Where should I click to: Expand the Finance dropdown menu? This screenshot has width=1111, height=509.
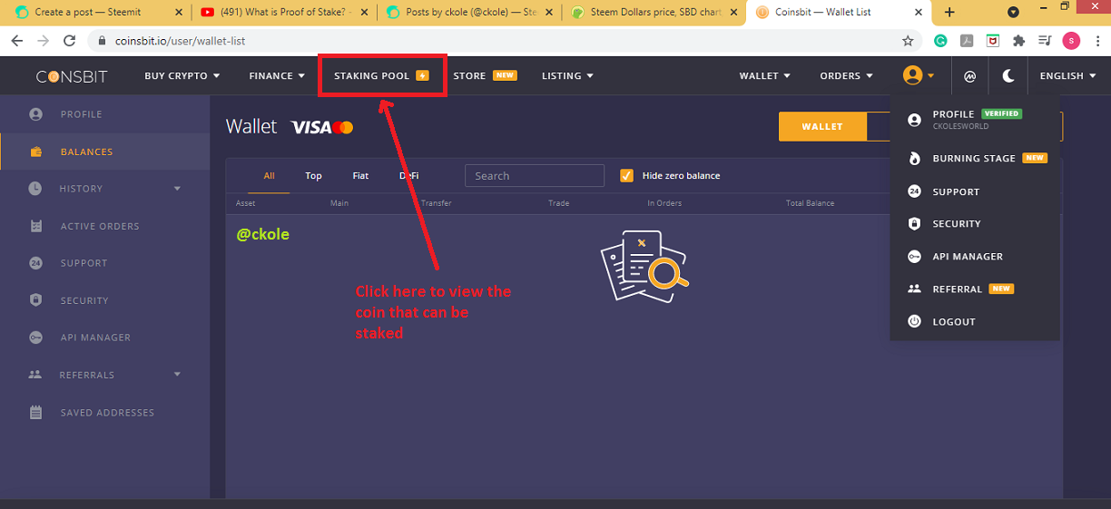point(277,76)
